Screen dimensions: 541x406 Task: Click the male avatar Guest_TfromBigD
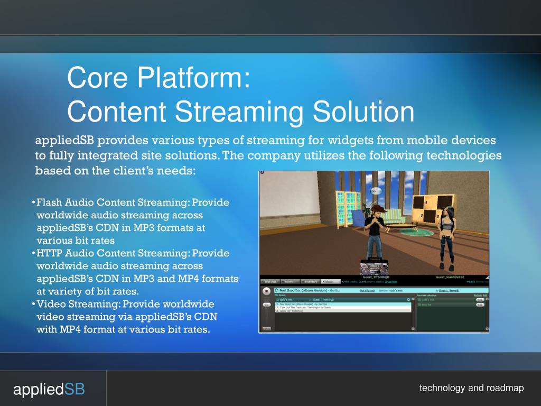pyautogui.click(x=375, y=232)
